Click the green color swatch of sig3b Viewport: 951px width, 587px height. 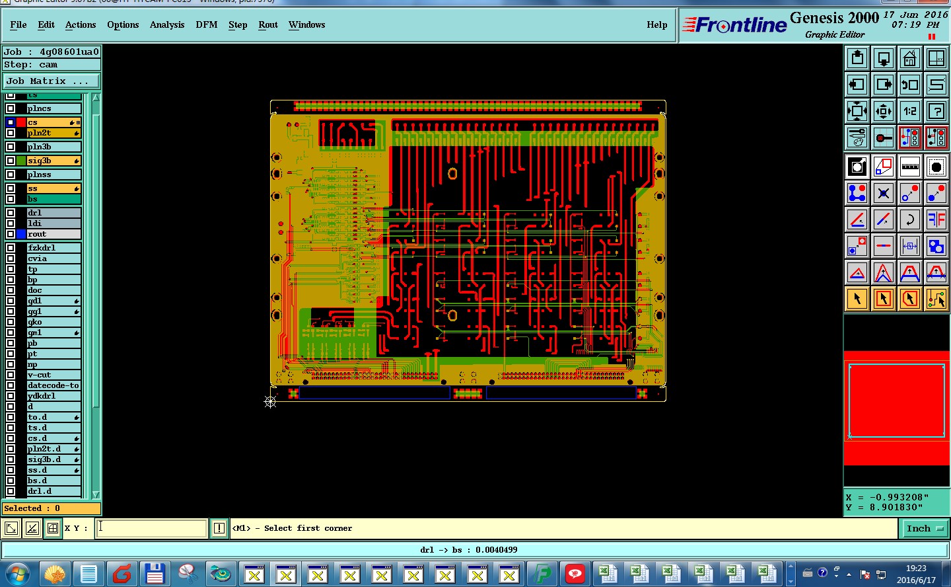[x=21, y=161]
